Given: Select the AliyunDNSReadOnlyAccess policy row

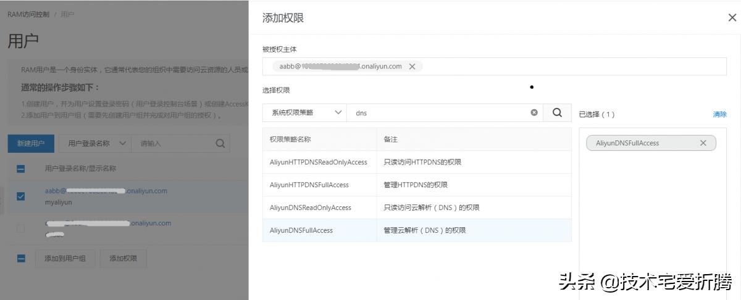Looking at the screenshot, I should click(417, 208).
